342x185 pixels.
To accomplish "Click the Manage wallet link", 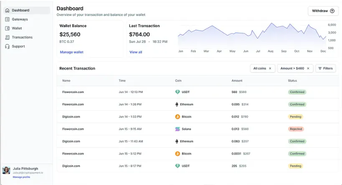I will click(71, 52).
